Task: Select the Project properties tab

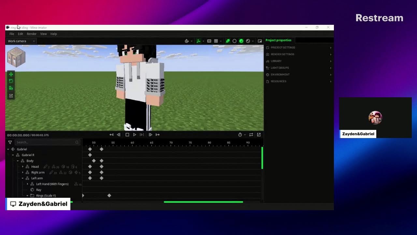Action: click(x=278, y=40)
